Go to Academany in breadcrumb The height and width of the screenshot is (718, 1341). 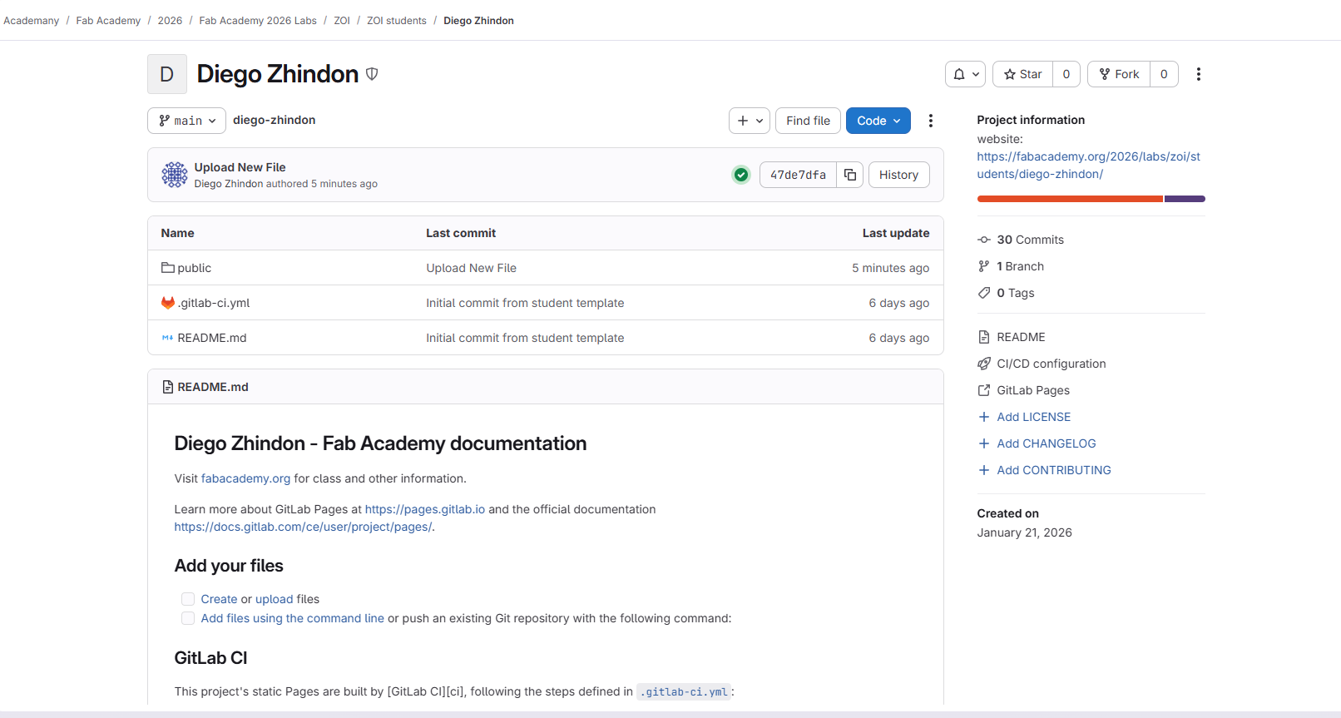(x=32, y=21)
